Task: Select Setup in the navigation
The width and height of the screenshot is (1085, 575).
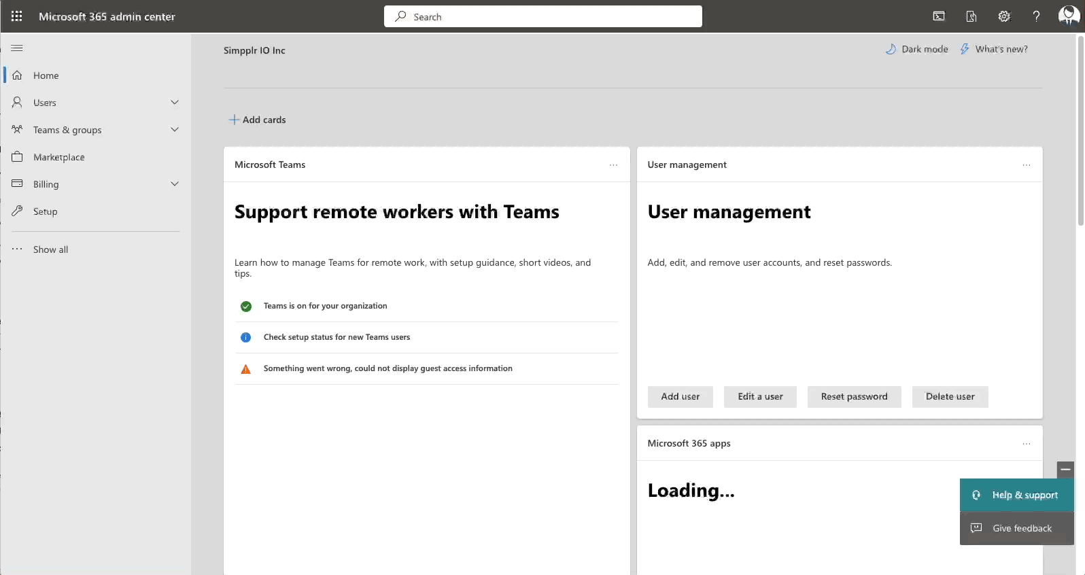Action: tap(95, 211)
